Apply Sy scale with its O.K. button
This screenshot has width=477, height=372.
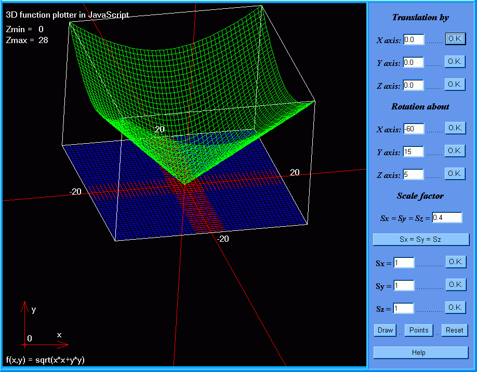point(455,285)
